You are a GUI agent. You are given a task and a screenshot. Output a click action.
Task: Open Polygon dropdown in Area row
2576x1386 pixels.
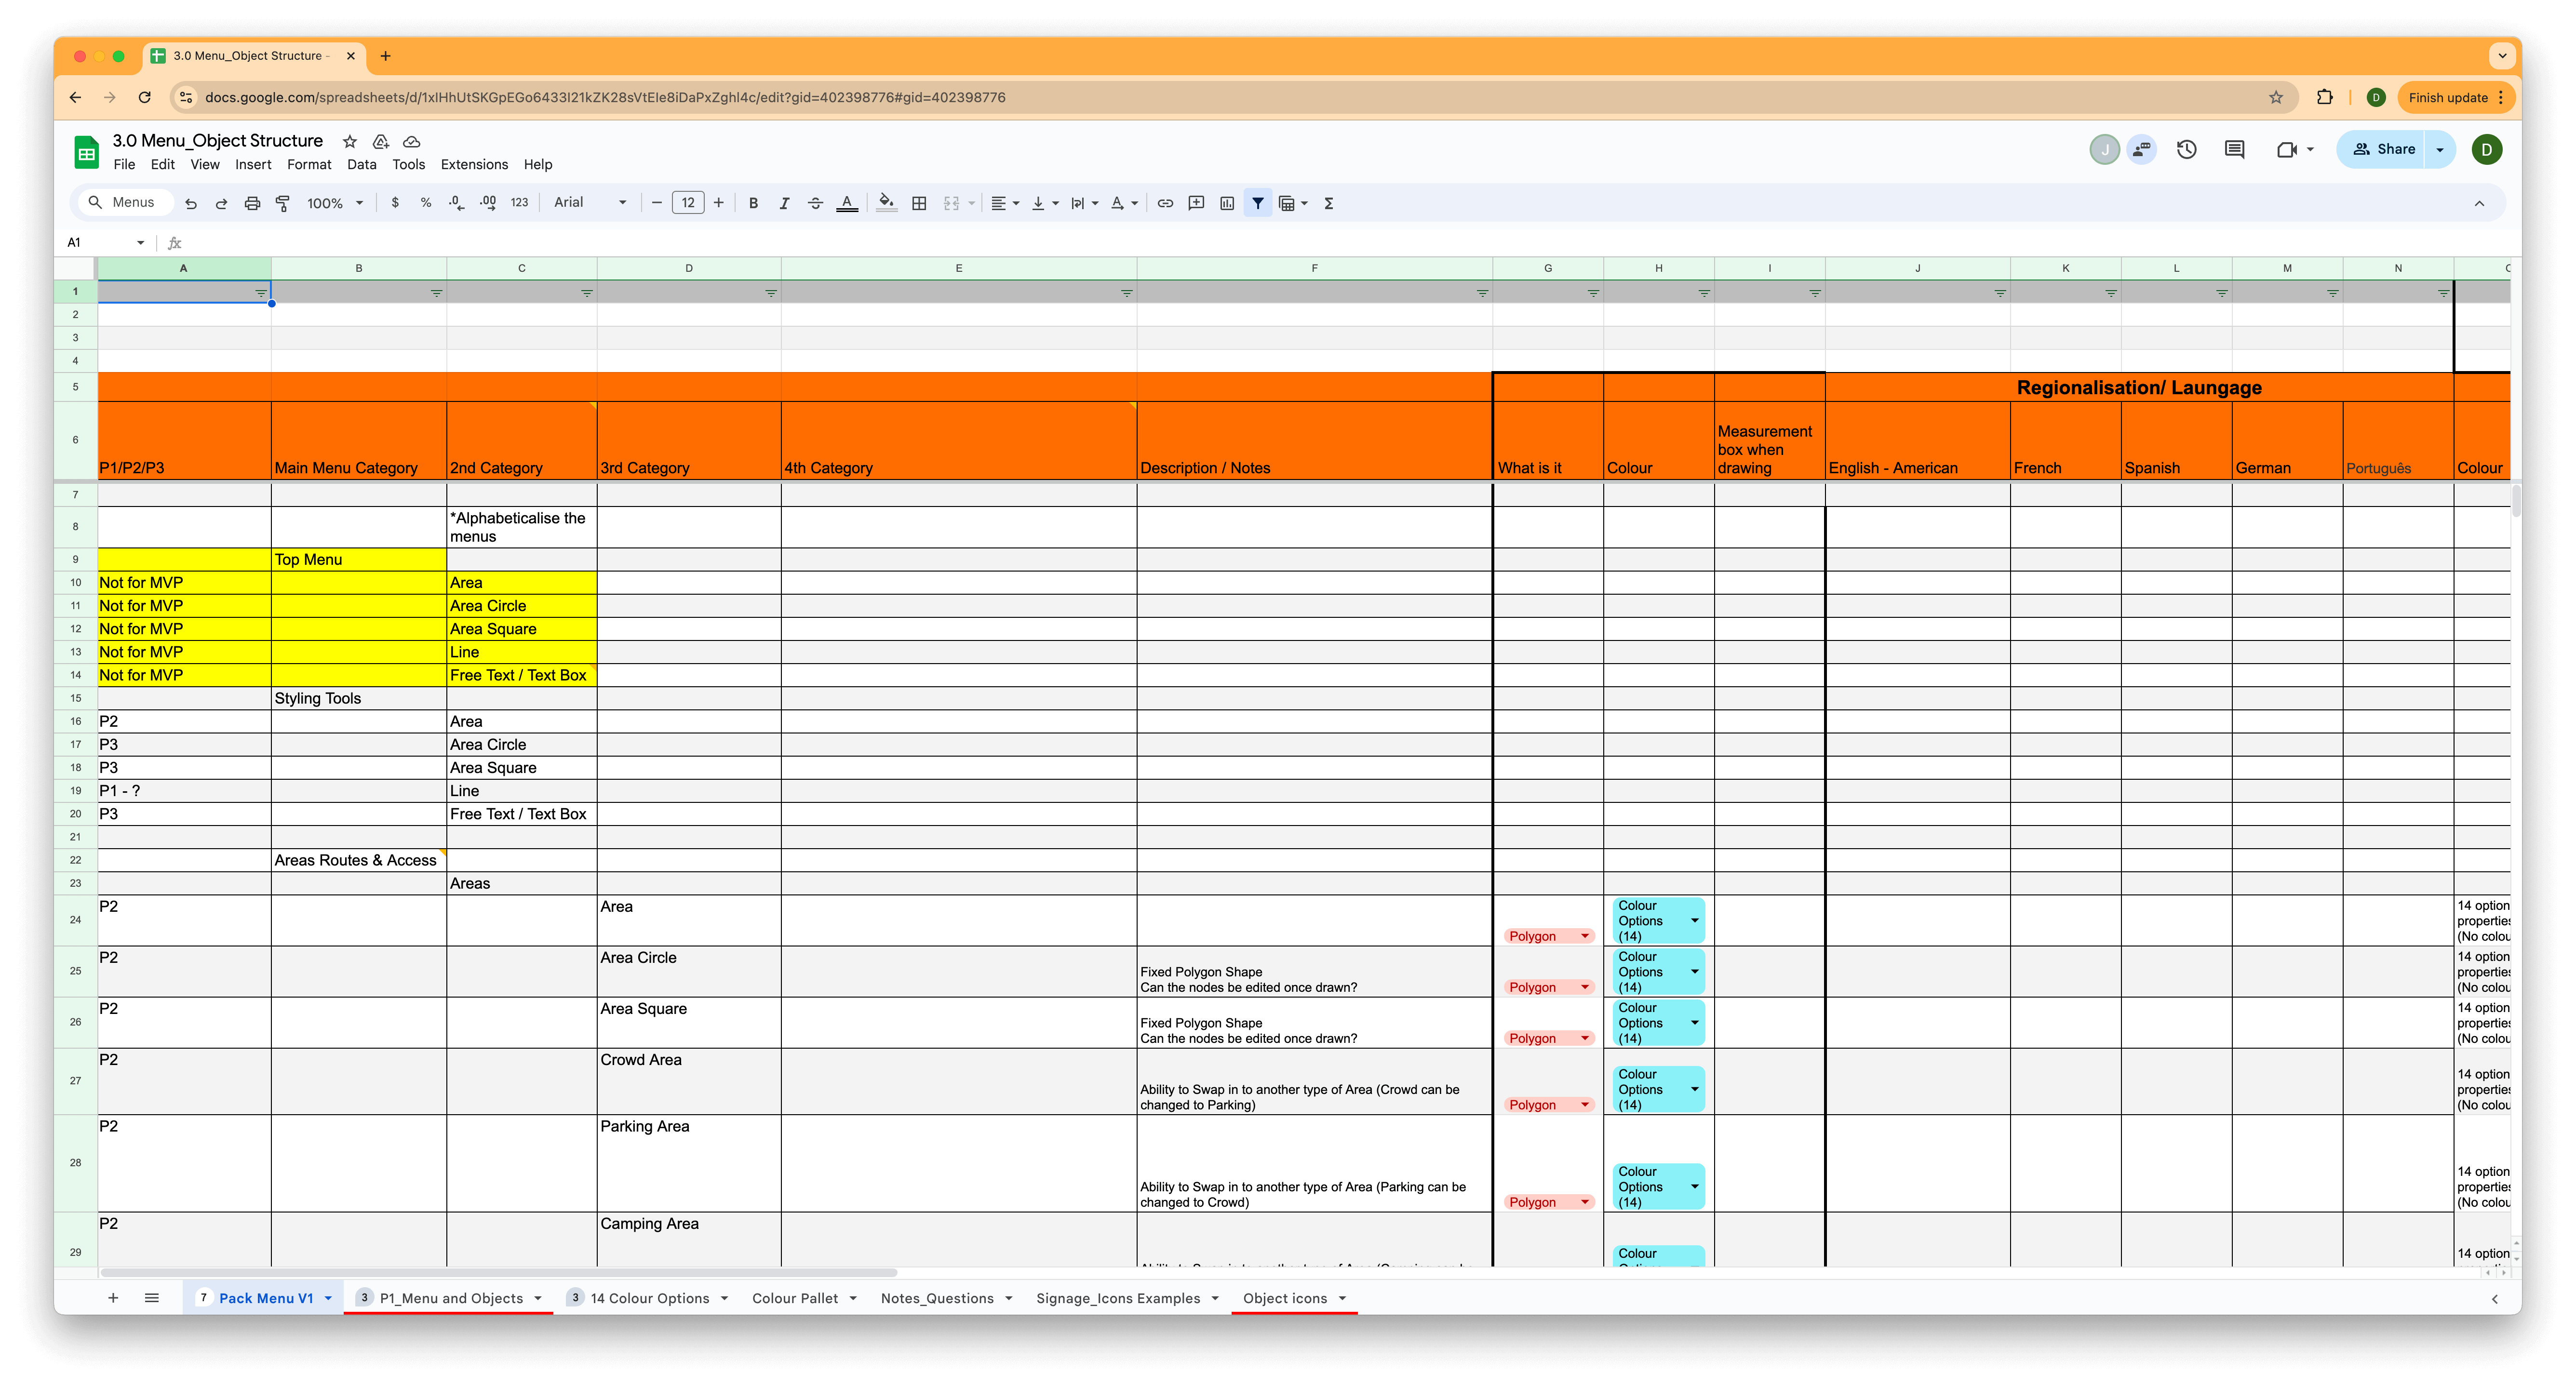coord(1584,936)
